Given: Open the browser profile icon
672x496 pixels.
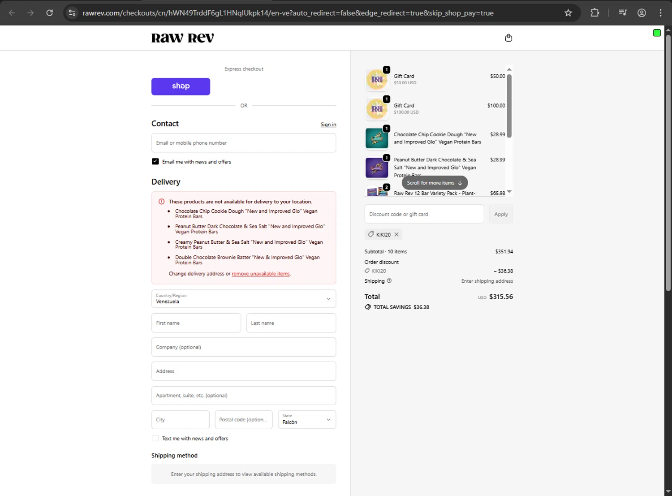Looking at the screenshot, I should (x=642, y=13).
